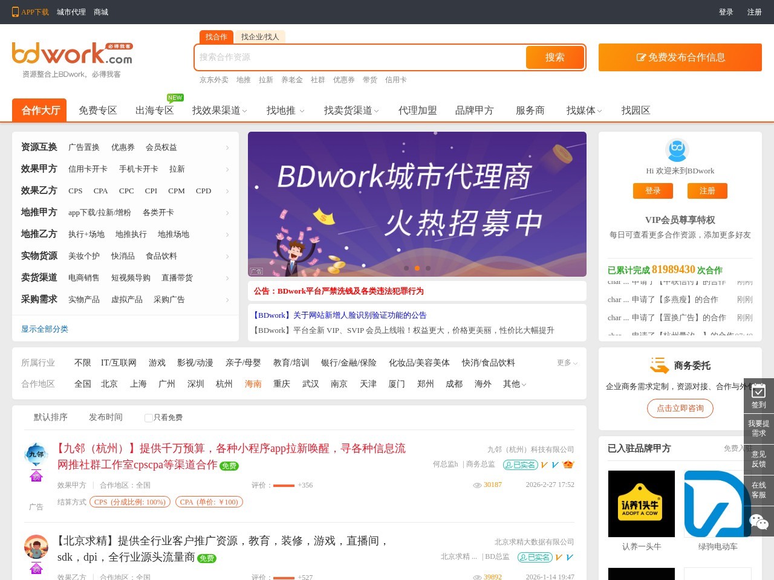Expand 其他 regions dropdown
Screen dimensions: 774x580
[x=515, y=384]
